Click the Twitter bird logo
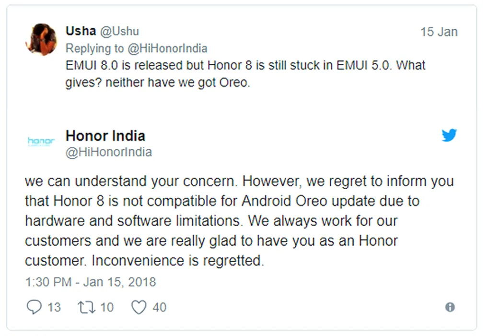The image size is (488, 336). (449, 136)
